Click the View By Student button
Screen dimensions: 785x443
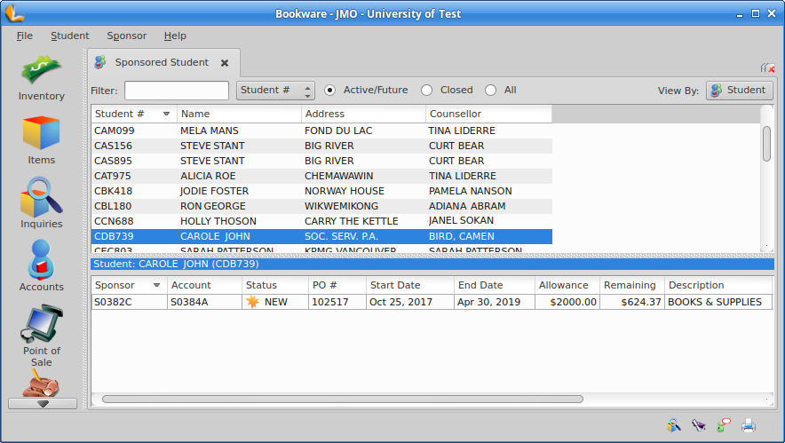tap(739, 91)
